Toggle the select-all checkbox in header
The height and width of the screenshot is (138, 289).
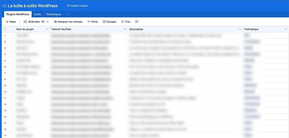tap(5, 29)
